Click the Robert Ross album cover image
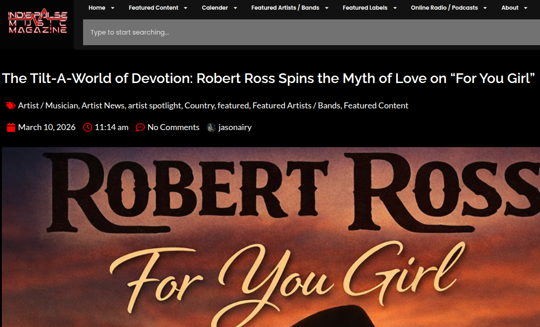 [271, 237]
